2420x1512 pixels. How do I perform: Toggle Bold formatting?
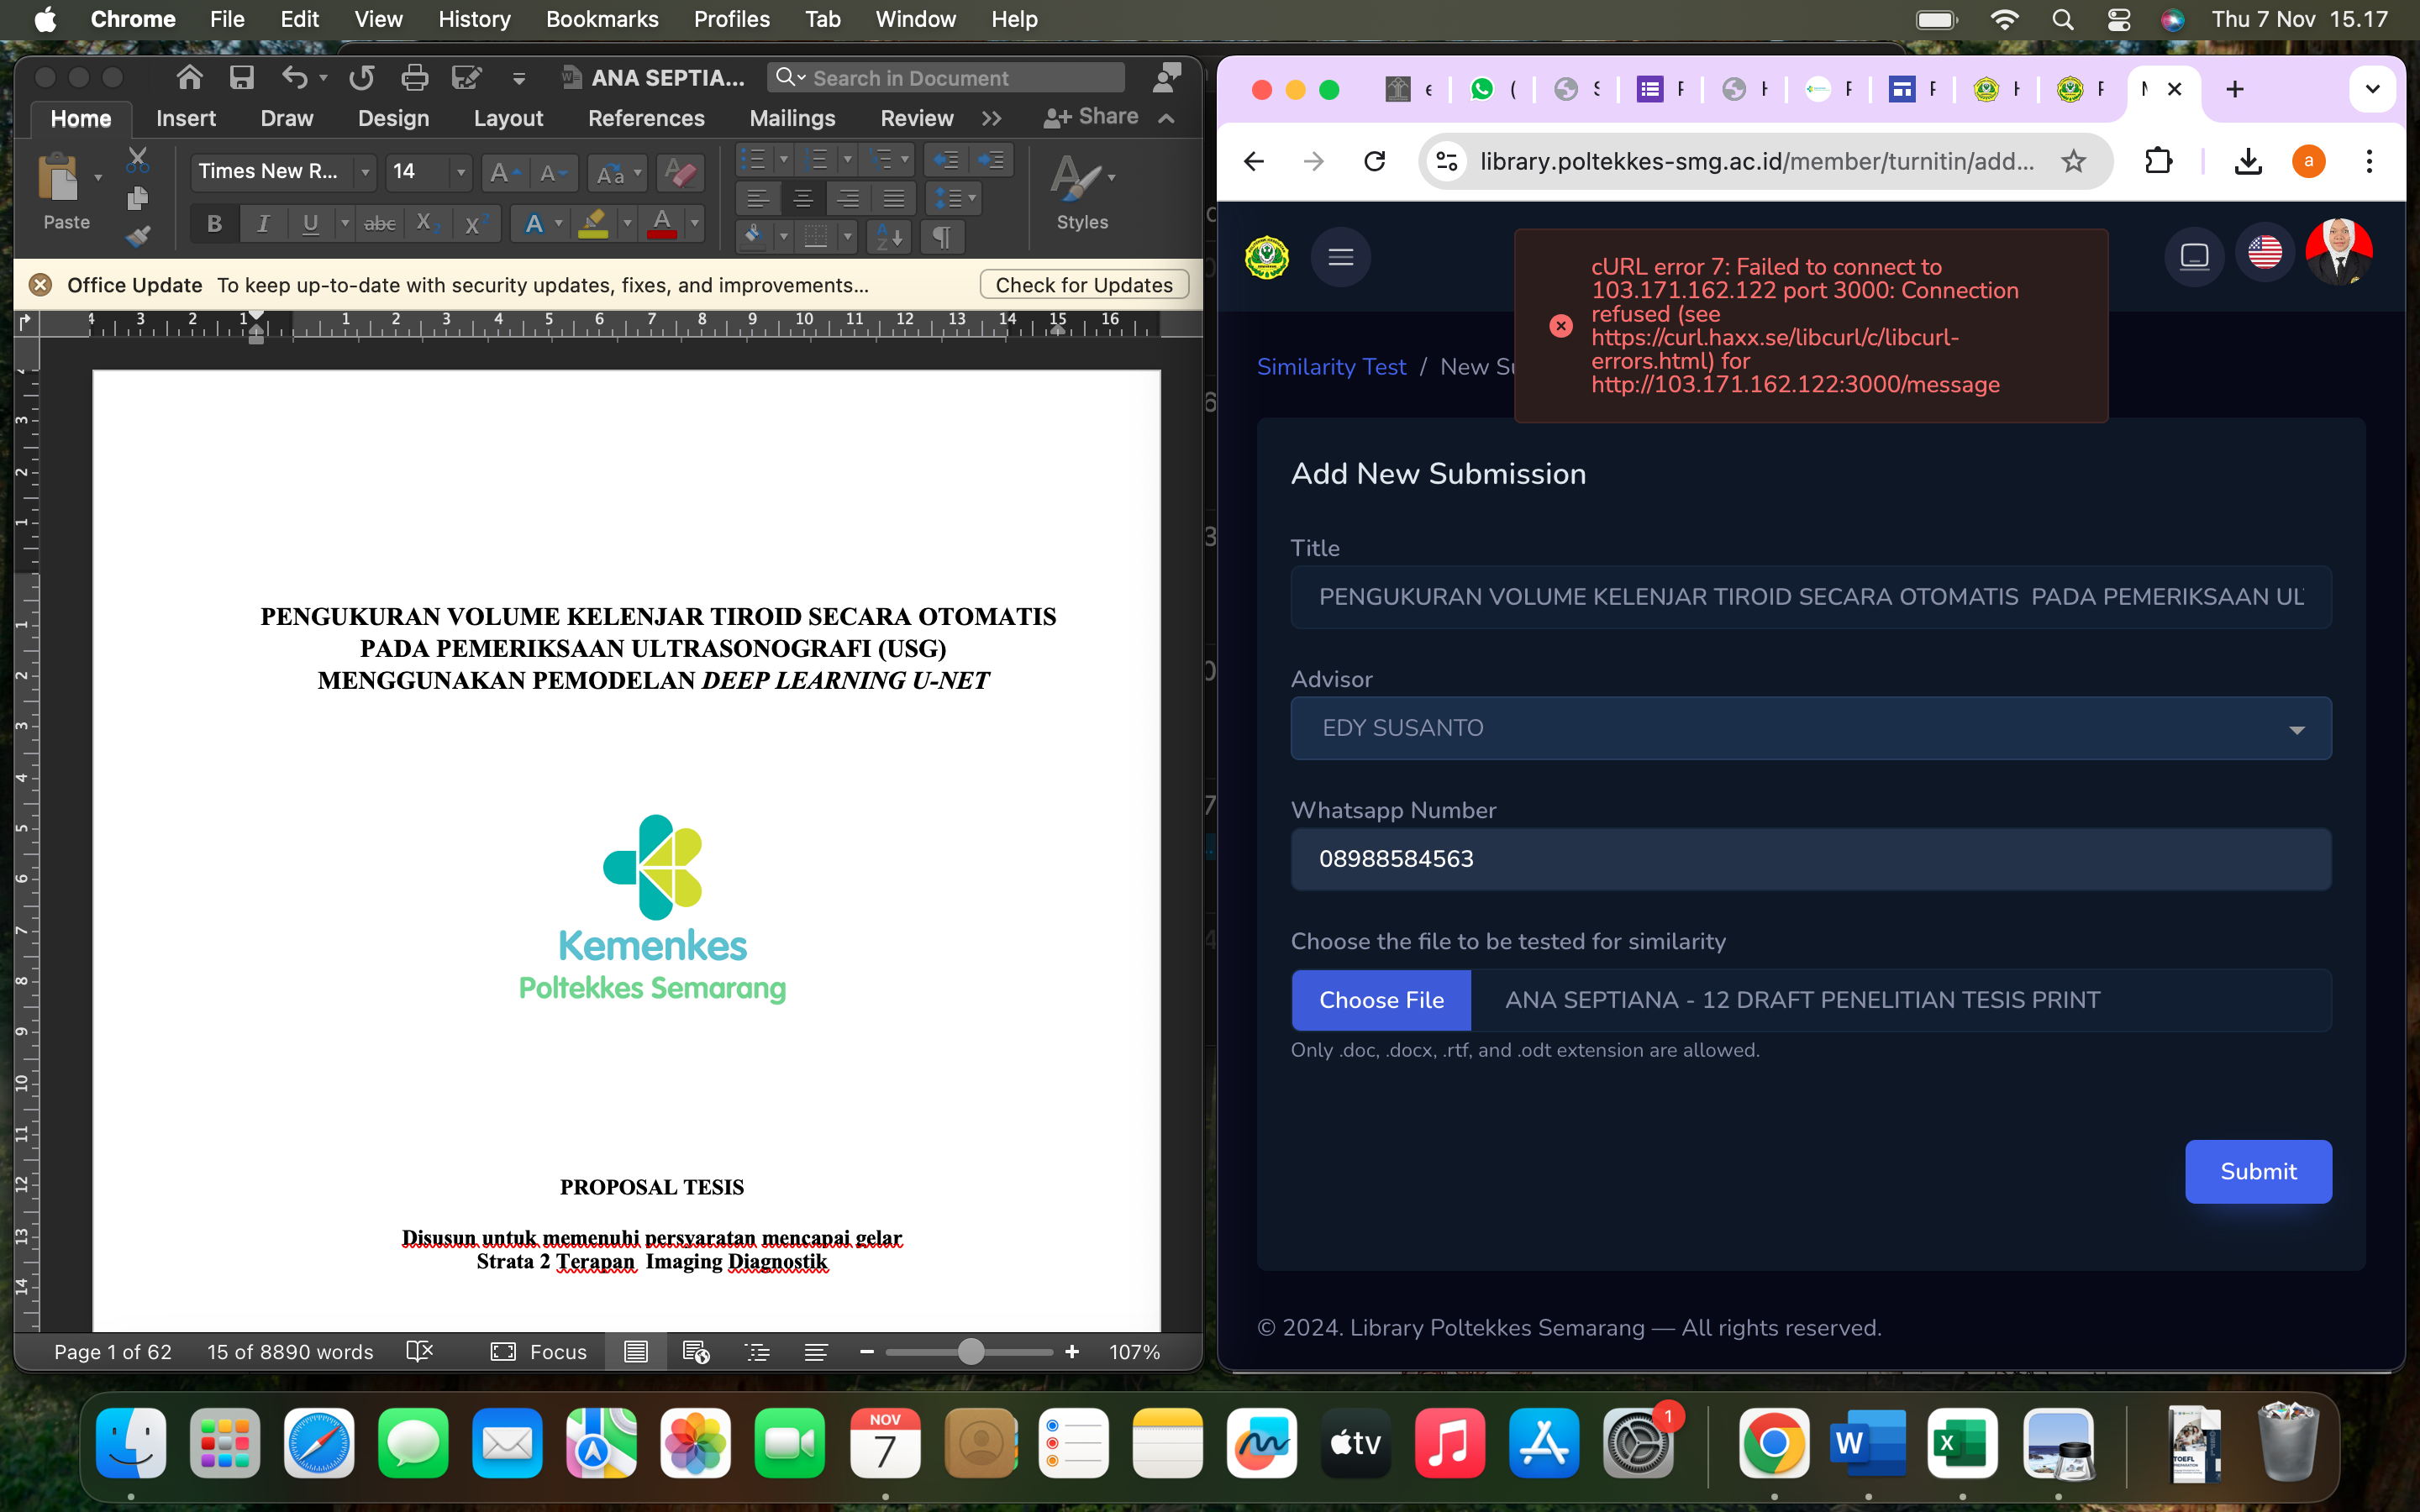pos(214,224)
